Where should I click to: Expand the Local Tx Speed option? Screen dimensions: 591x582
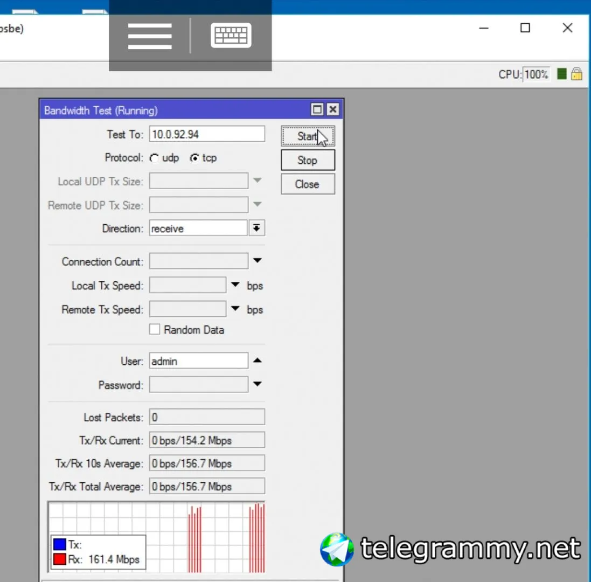point(235,285)
